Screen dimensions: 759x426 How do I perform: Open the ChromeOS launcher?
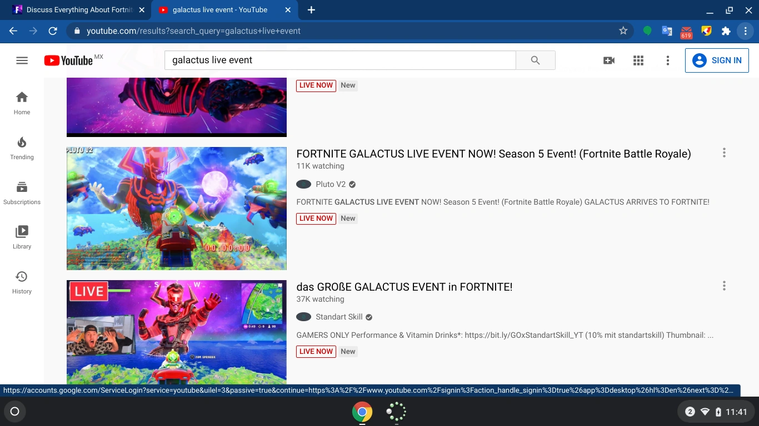pos(15,412)
